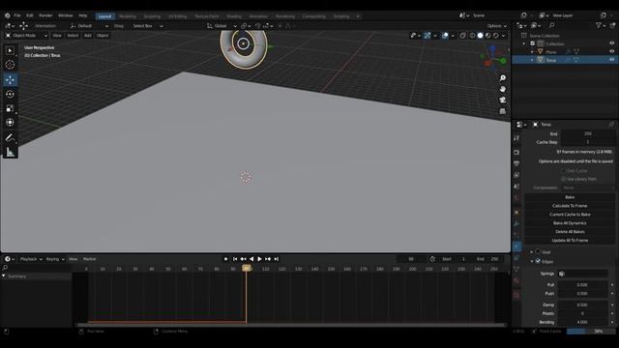Hide the Plane object via its eye icon
Viewport: 619px width, 348px height.
point(612,51)
